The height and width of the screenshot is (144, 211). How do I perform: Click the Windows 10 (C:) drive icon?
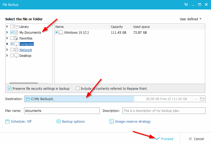click(61, 33)
